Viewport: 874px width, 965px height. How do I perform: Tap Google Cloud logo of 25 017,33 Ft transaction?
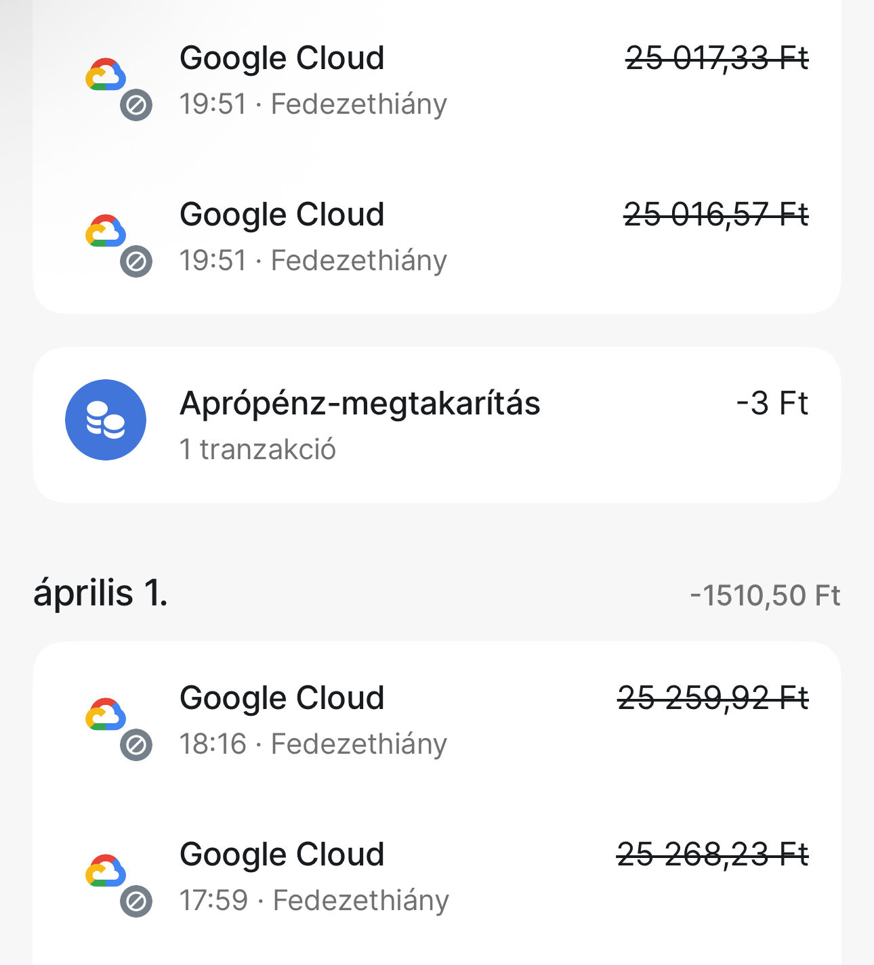click(x=106, y=74)
